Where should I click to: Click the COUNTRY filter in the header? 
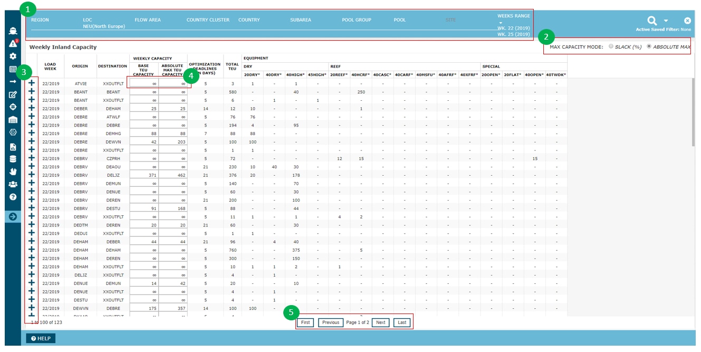pyautogui.click(x=249, y=20)
